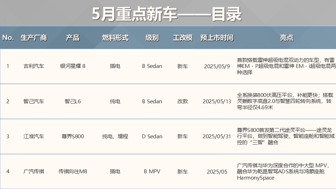
Task: Click the highlight text starting '广汽传祺与华为深度合作'
Action: (283, 171)
